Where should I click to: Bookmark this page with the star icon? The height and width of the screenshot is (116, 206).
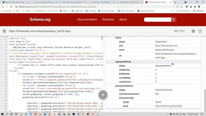[x=182, y=7]
